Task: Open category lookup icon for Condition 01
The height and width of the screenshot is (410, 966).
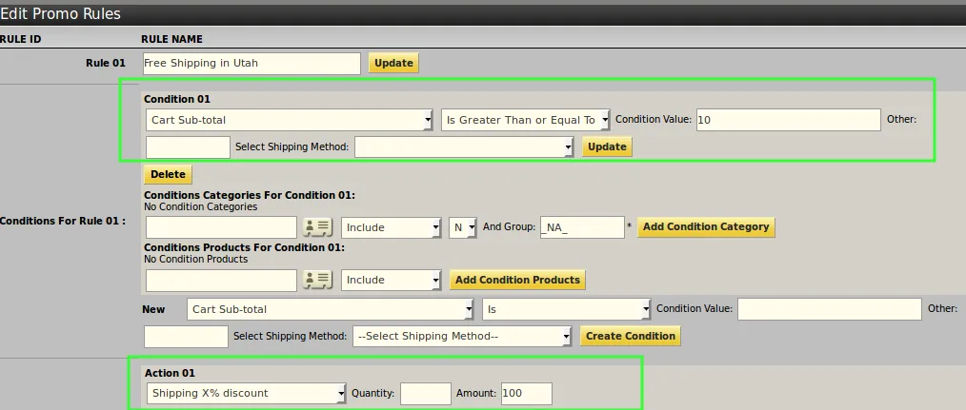Action: point(318,227)
